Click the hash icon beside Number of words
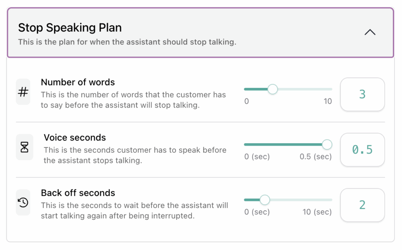 tap(24, 91)
